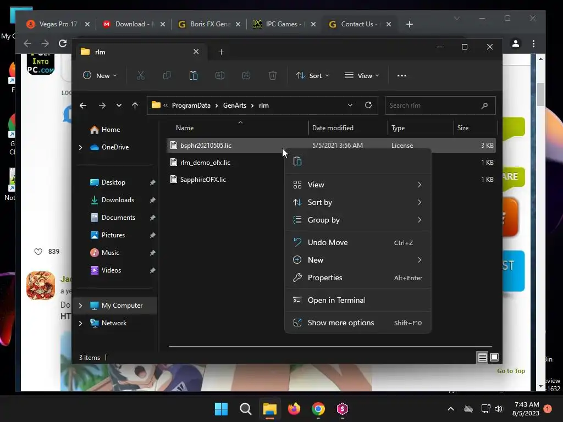Viewport: 563px width, 422px height.
Task: Open the See more (three dots) toolbar menu
Action: (x=402, y=76)
